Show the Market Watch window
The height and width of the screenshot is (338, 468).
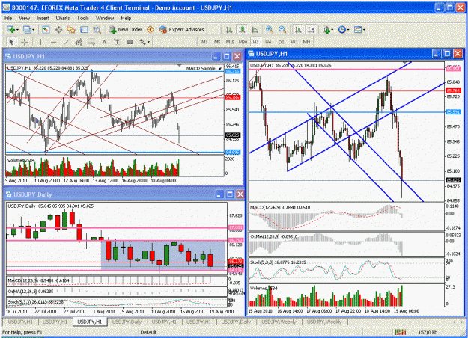(46, 29)
